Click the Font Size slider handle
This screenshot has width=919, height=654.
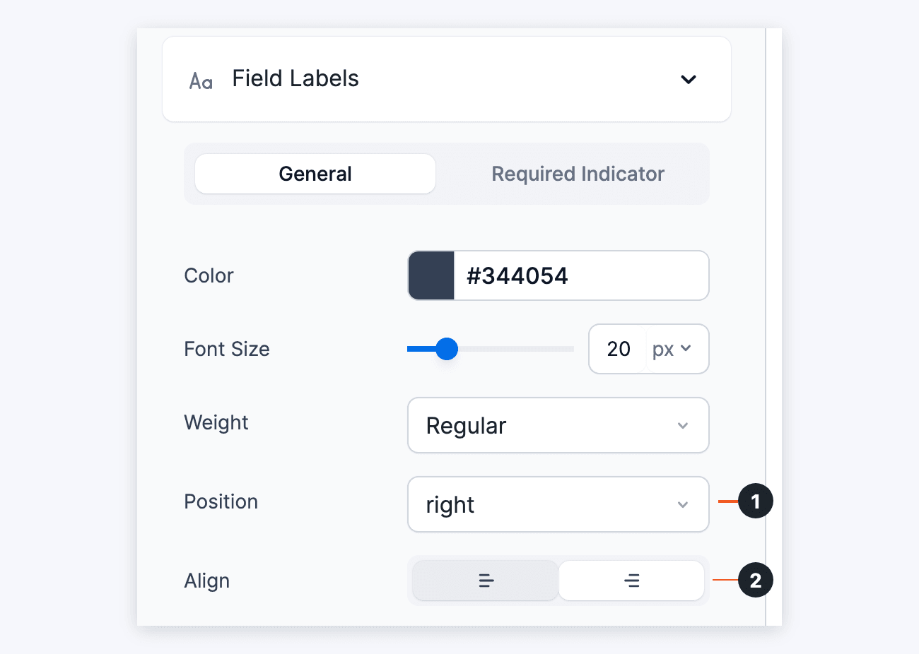point(447,349)
